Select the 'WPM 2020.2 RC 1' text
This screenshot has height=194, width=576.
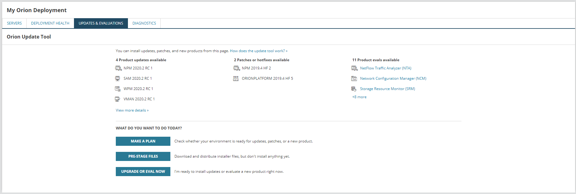coord(138,89)
